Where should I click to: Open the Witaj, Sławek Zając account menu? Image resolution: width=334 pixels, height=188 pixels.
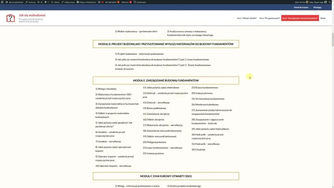(316, 2)
